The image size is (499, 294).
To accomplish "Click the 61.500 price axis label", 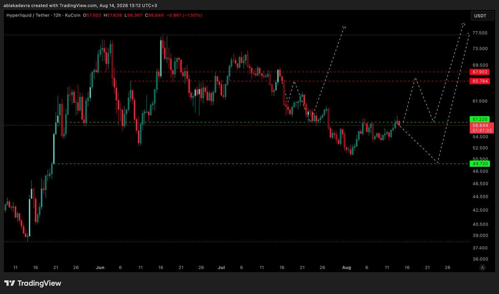I will click(479, 101).
